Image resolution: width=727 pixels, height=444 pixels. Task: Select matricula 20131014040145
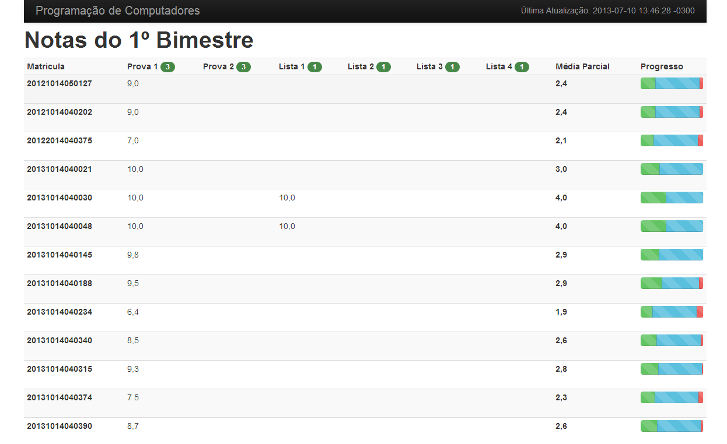(x=60, y=255)
